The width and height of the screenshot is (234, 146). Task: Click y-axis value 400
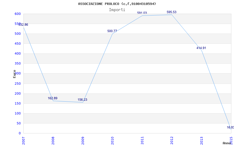18,53
